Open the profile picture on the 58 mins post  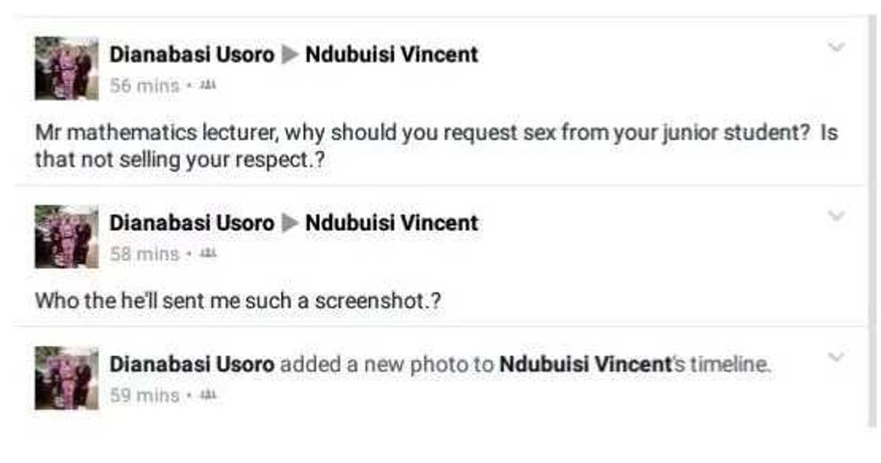coord(67,237)
